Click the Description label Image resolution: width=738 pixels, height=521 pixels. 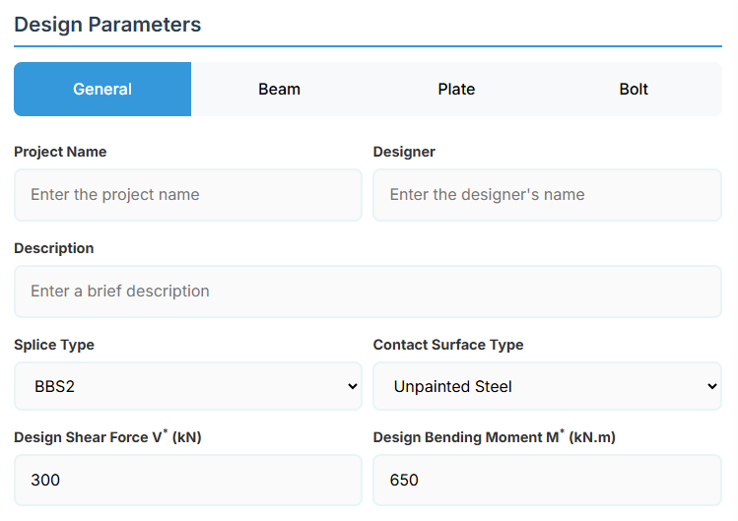[x=54, y=248]
